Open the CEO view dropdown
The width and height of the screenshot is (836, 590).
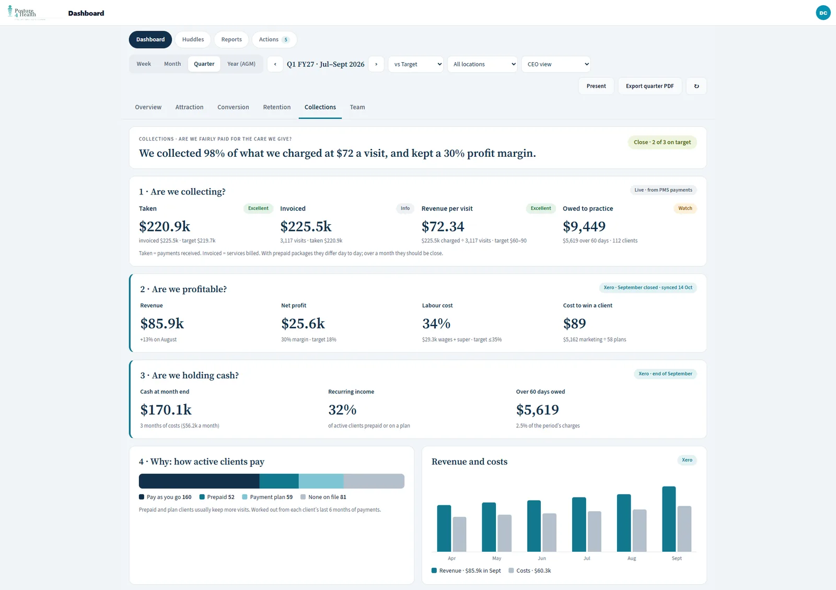pyautogui.click(x=556, y=64)
